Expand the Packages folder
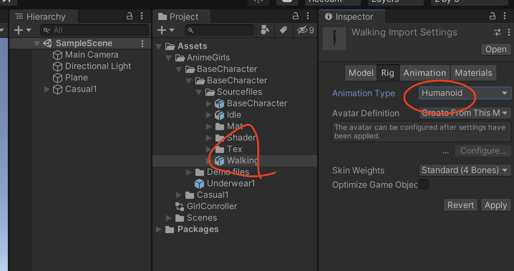514x271 pixels. 159,230
